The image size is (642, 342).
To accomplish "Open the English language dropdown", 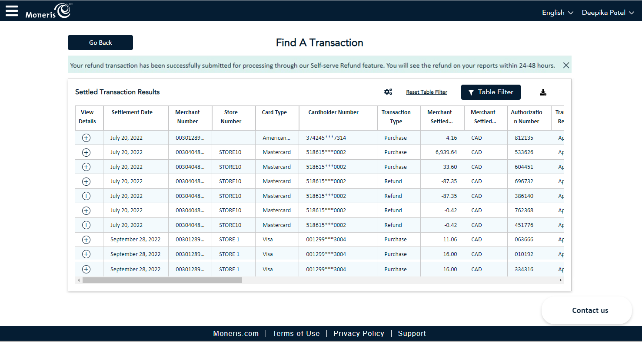I will tap(557, 13).
